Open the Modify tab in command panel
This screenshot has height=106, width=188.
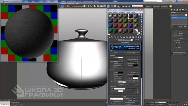[174, 10]
